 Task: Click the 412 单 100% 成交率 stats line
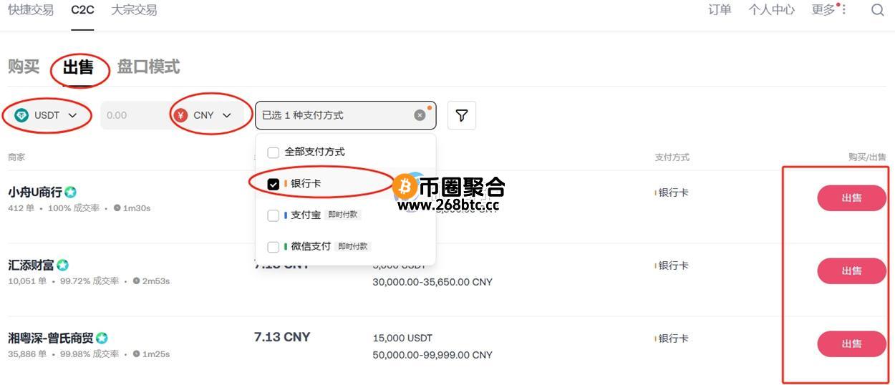pos(79,208)
